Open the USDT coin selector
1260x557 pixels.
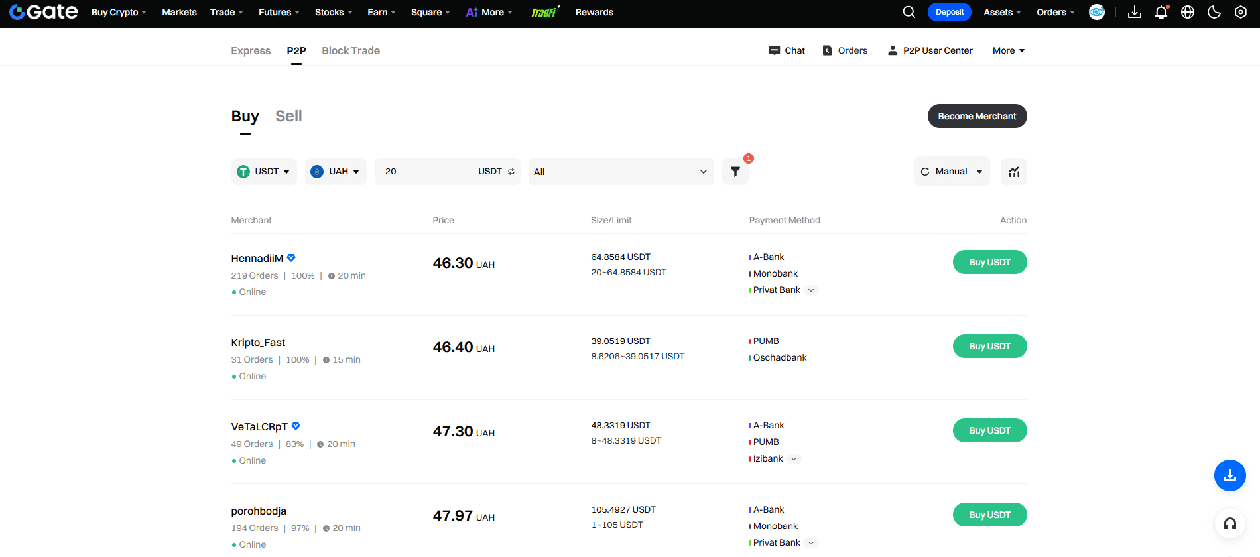(264, 172)
